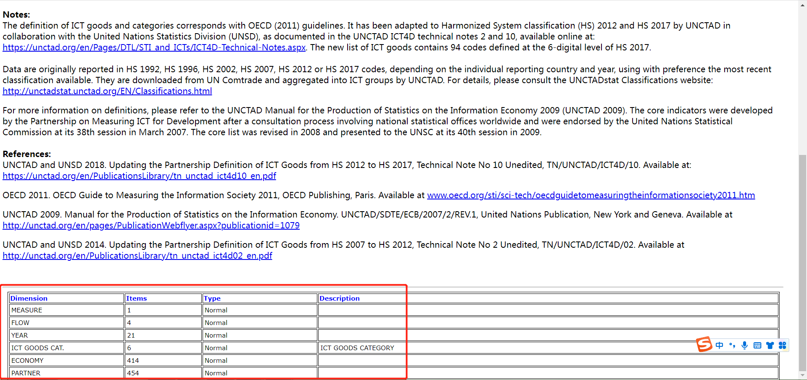This screenshot has height=380, width=807.
Task: Open the OECD guide information society link
Action: (x=591, y=195)
